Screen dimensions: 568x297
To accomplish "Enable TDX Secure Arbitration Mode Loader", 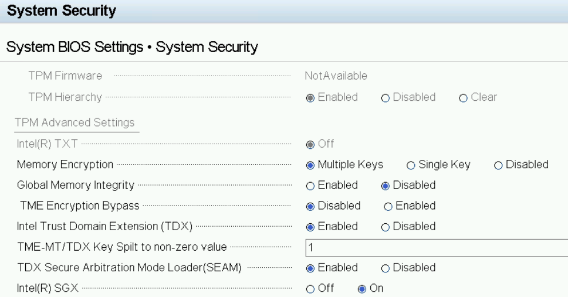I will 310,268.
